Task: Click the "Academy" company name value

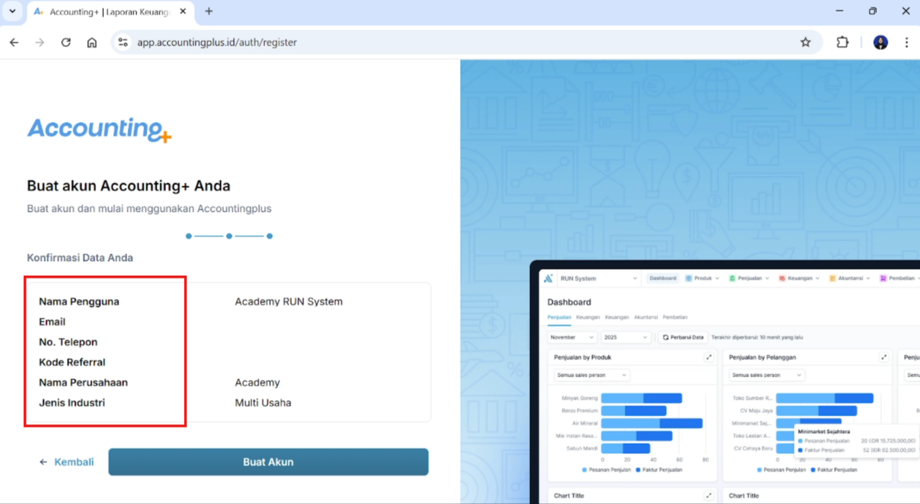Action: click(x=257, y=382)
